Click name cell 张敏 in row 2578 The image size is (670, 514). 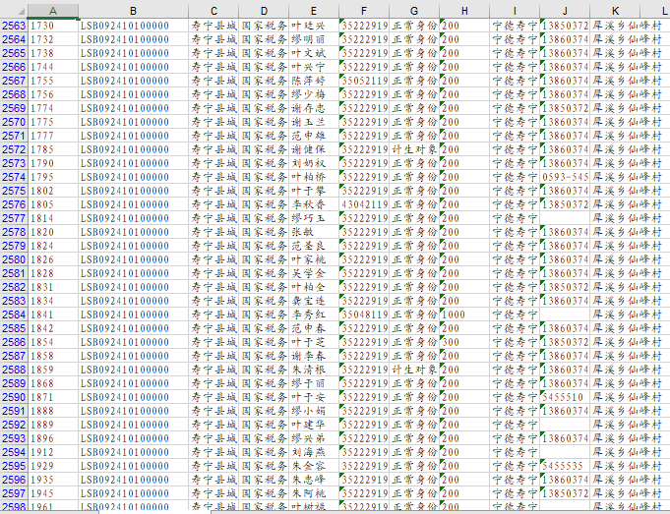pyautogui.click(x=314, y=232)
